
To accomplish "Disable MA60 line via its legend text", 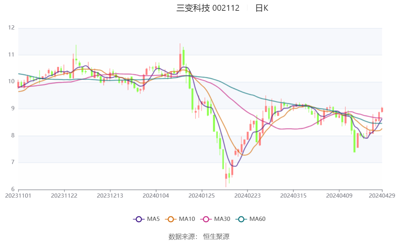I will point(258,219).
